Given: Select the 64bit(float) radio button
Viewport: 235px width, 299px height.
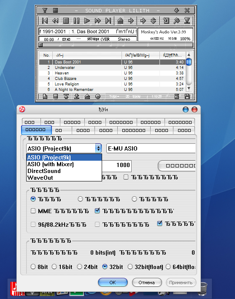Looking at the screenshot, I should 168,266.
